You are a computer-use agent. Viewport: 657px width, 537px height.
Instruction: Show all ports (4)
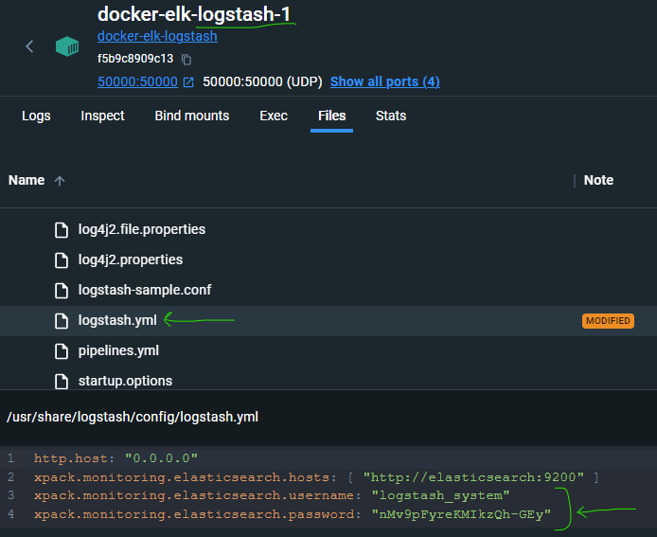coord(385,81)
